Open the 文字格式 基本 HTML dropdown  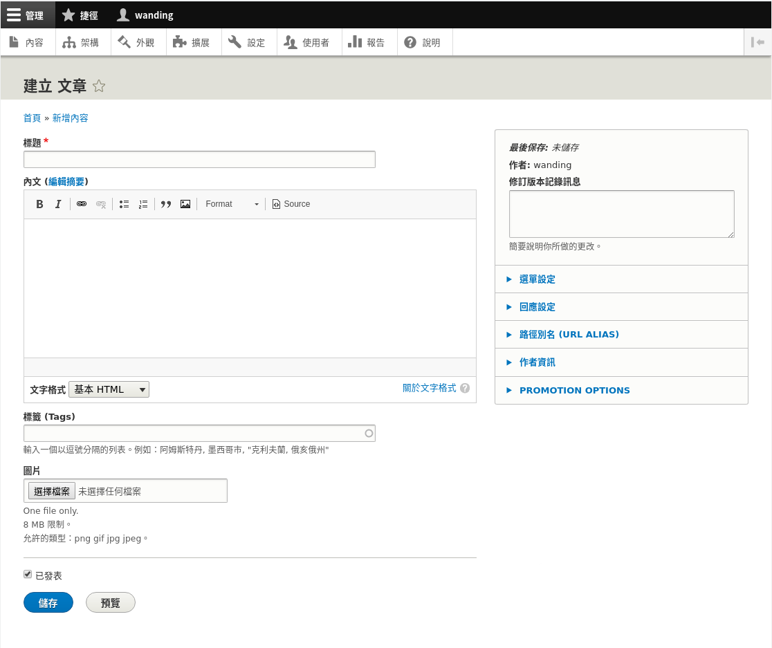click(109, 389)
